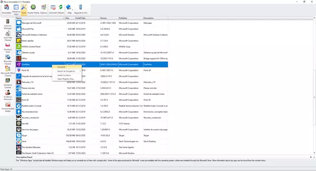Select the Paint 3D app icon
The height and width of the screenshot is (171, 316).
pos(19,70)
